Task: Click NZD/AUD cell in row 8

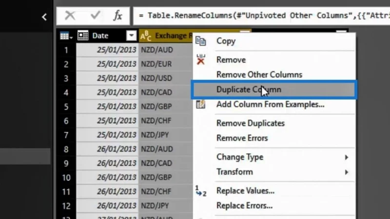Action: tap(166, 149)
